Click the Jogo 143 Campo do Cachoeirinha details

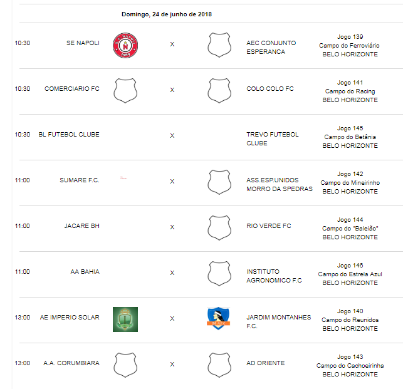(350, 366)
